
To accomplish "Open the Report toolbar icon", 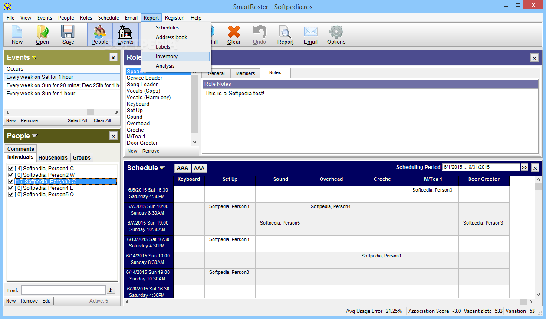I will pos(286,35).
